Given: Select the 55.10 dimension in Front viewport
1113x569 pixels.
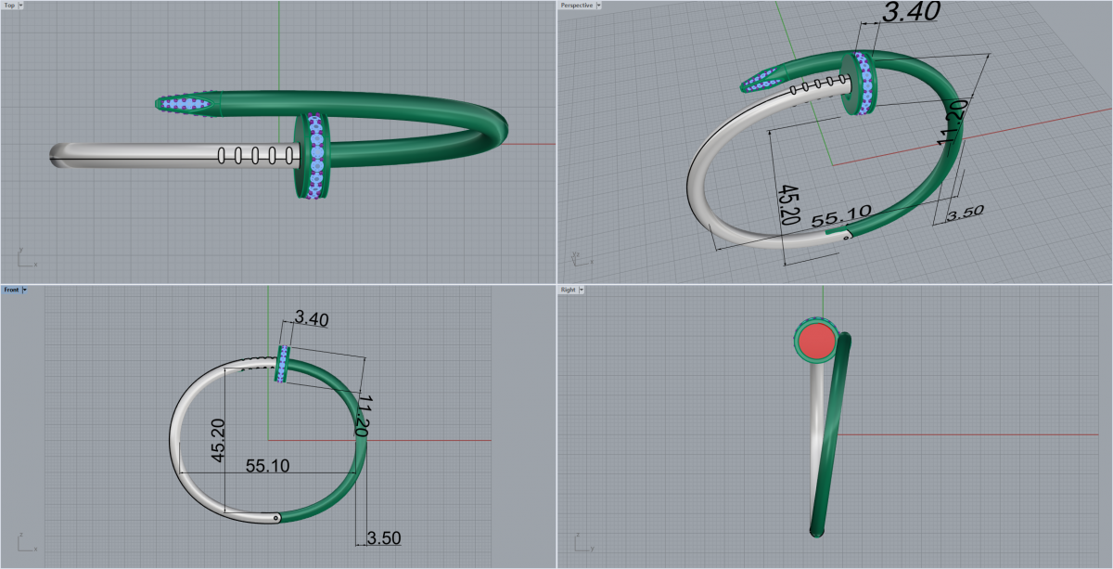Looking at the screenshot, I should point(267,466).
